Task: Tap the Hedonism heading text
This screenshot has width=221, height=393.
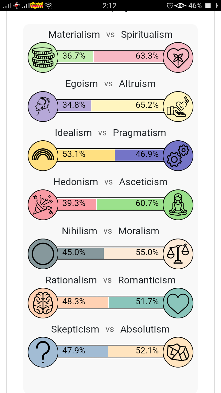Action: click(x=76, y=182)
